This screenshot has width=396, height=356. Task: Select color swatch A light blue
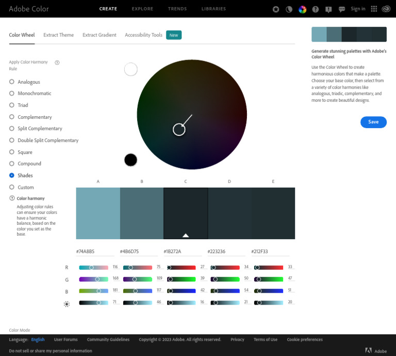[x=98, y=213]
